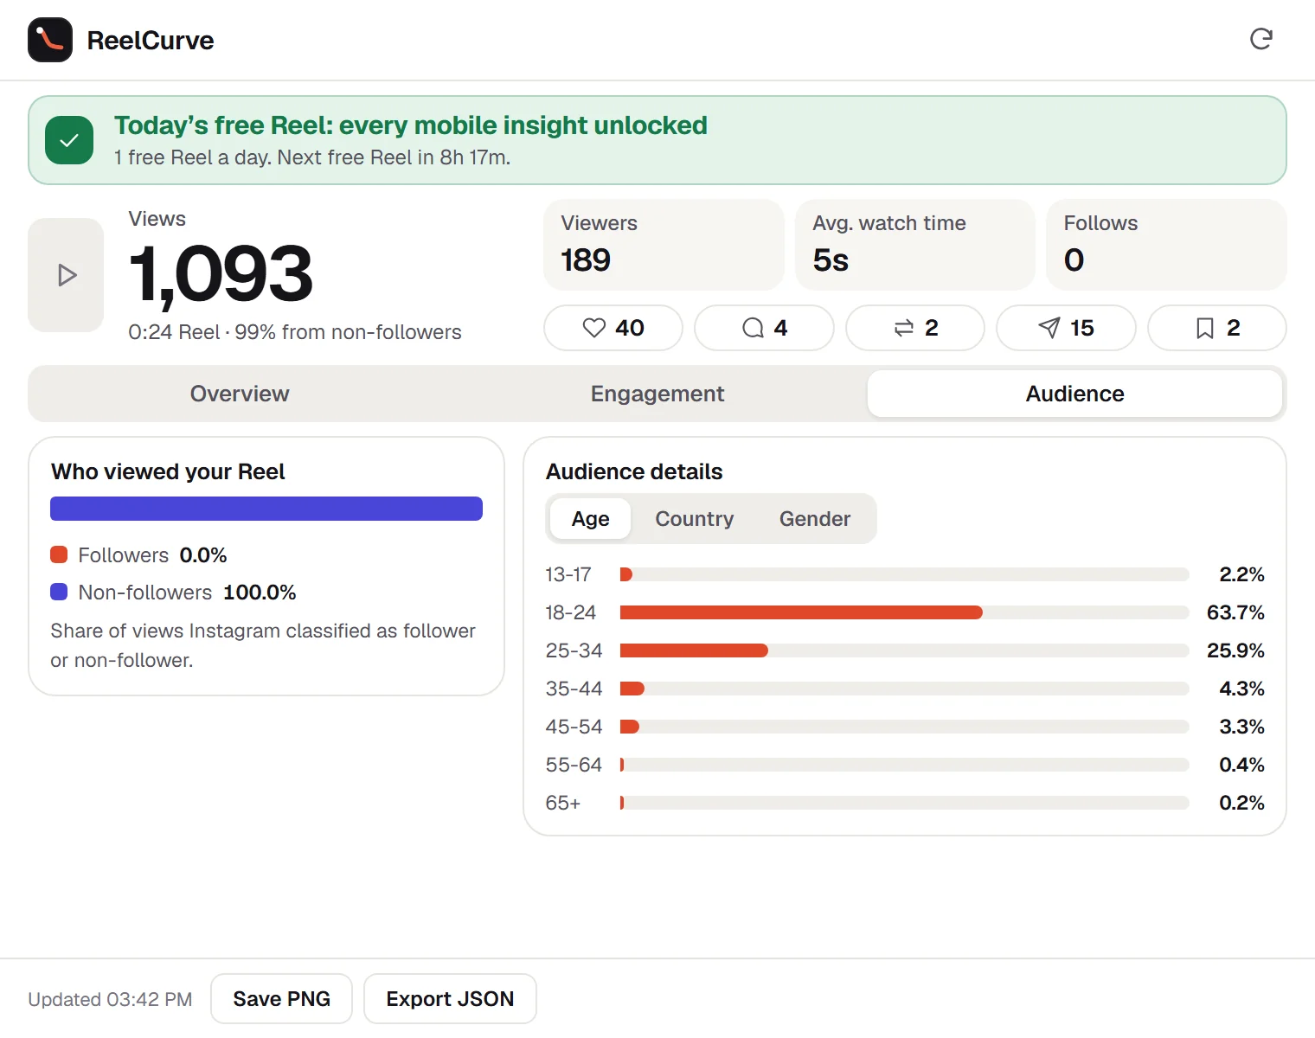This screenshot has height=1038, width=1315.
Task: Click the 25.9% value for 25-34
Action: pos(1235,650)
